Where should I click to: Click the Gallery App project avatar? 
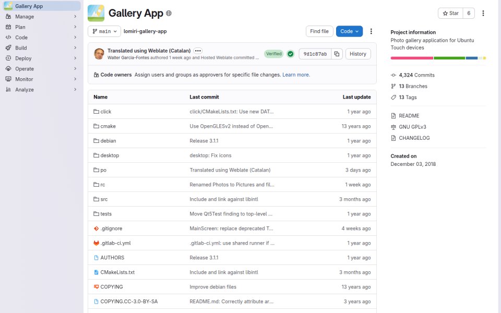[x=96, y=13]
